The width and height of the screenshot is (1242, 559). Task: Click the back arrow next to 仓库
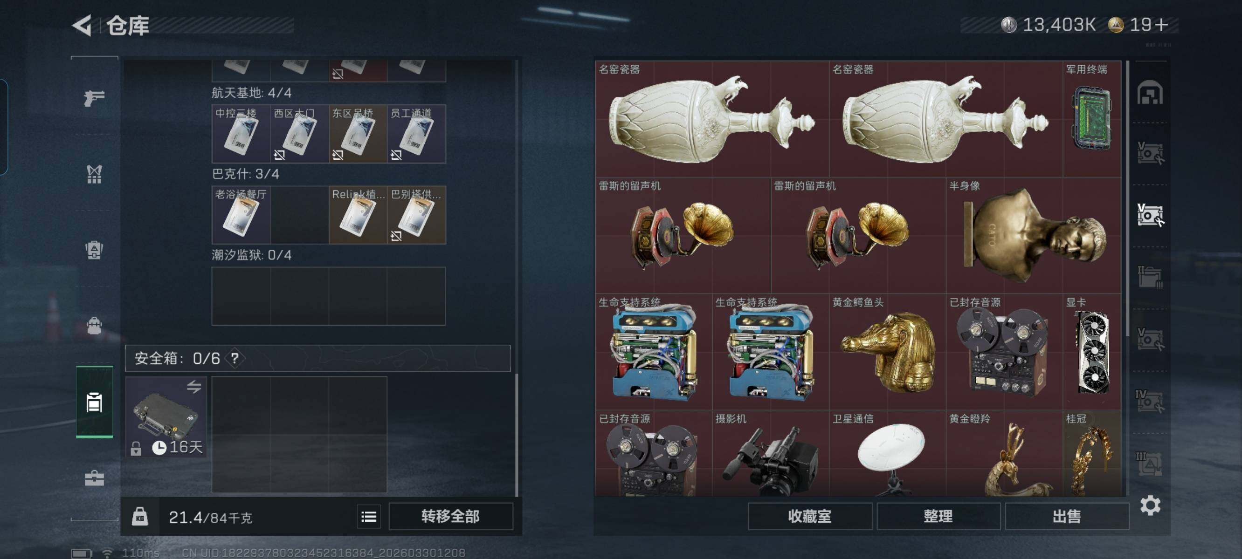pyautogui.click(x=82, y=25)
